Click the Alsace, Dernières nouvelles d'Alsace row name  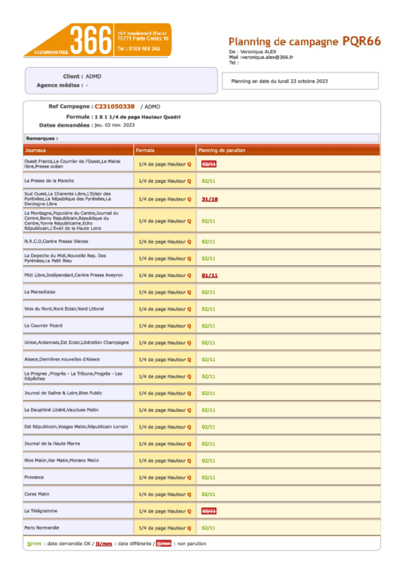(62, 359)
